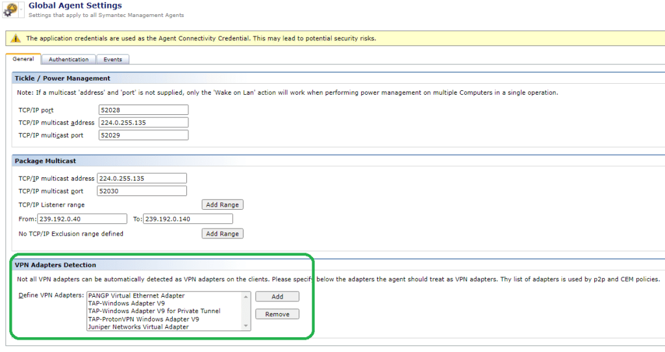This screenshot has width=665, height=352.
Task: Click the Package Multicast port 52030 field
Action: 142,191
